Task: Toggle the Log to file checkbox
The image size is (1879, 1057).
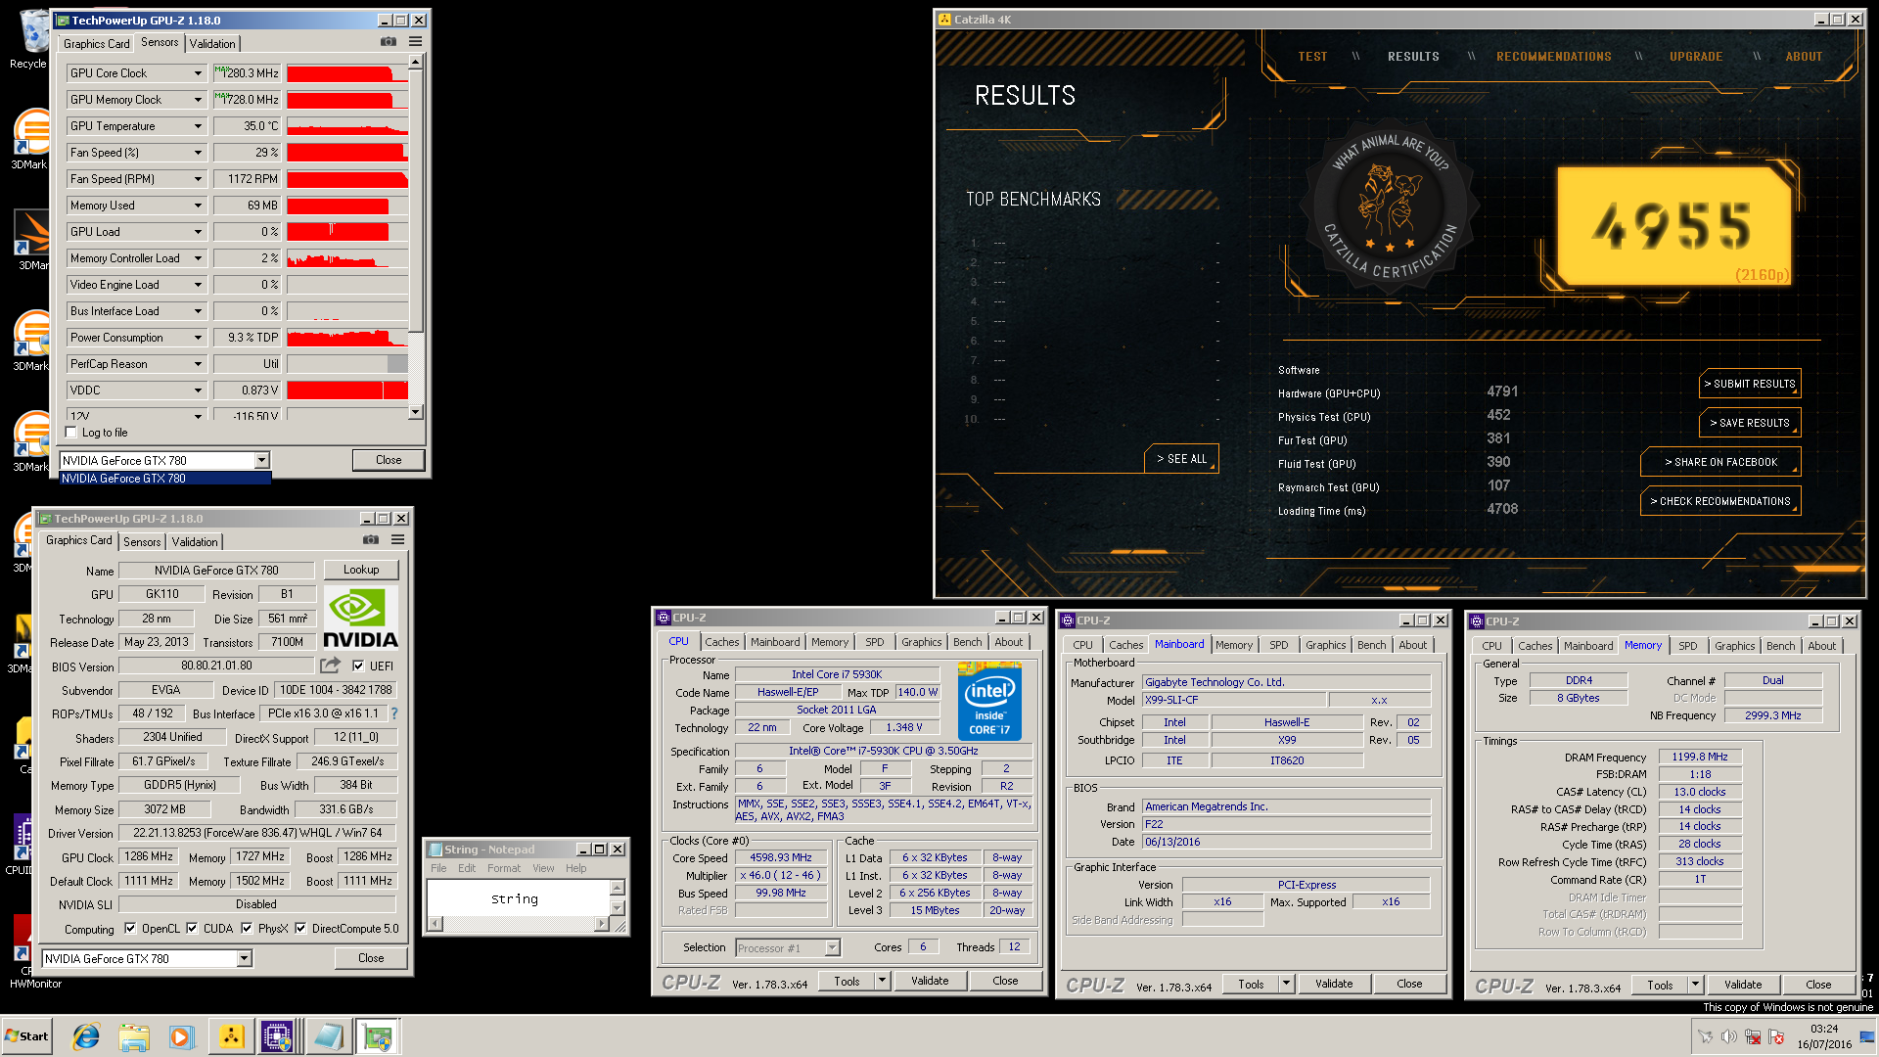Action: (x=70, y=432)
